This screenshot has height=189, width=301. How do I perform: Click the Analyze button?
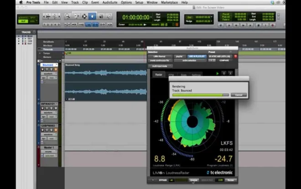194,180
